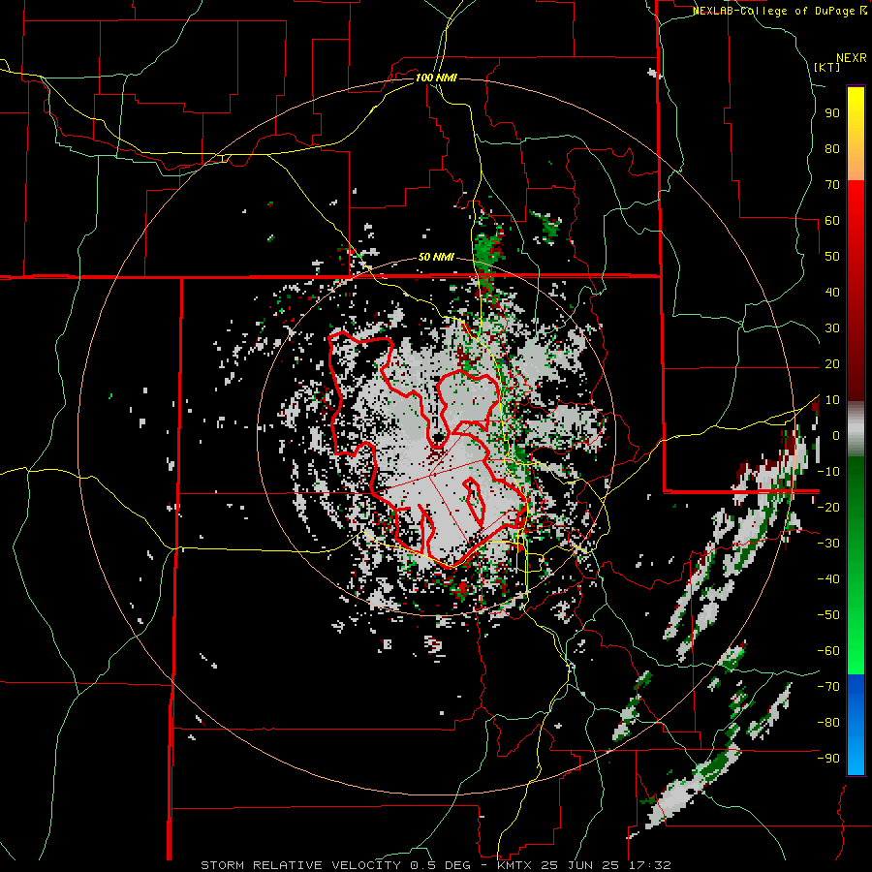Click the -70 value on the color scale
The image size is (872, 872).
click(828, 687)
